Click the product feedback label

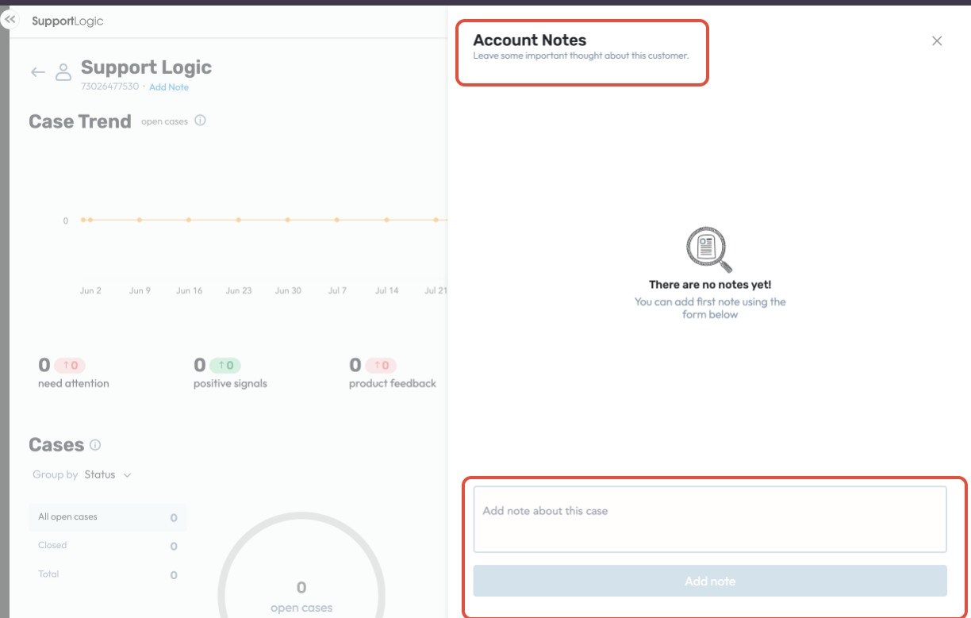(x=393, y=384)
